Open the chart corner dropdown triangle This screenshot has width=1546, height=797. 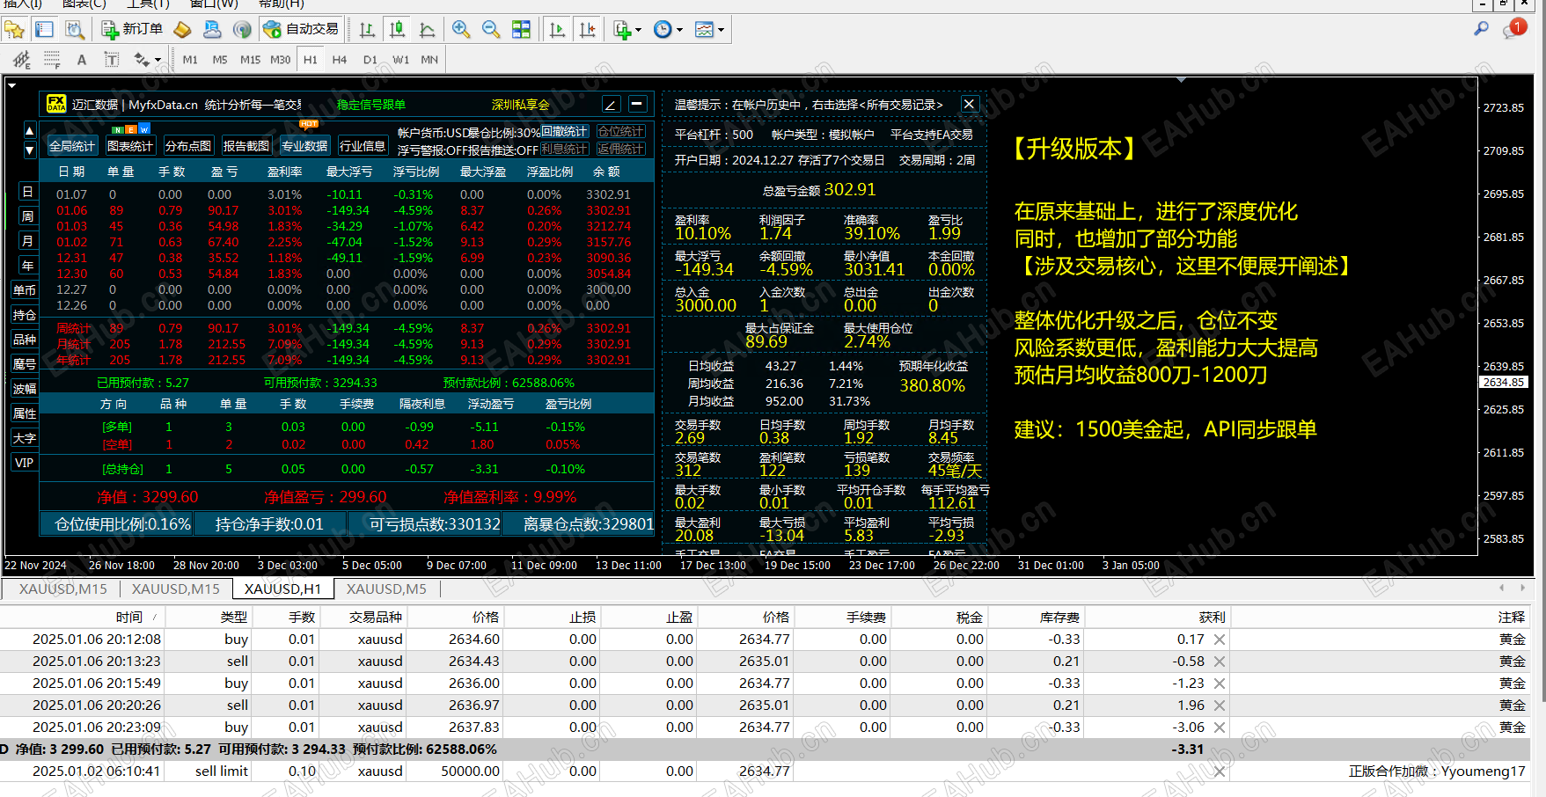click(x=11, y=85)
